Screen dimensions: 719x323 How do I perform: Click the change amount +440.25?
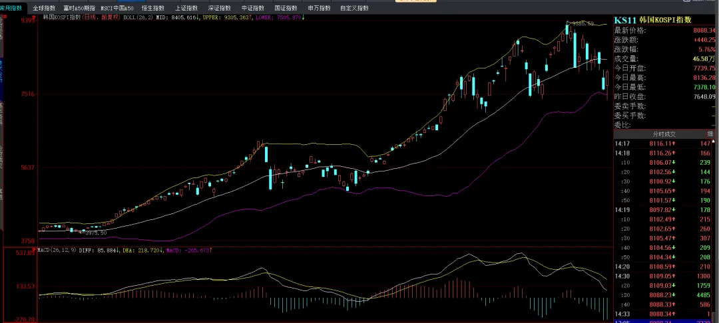click(x=704, y=40)
